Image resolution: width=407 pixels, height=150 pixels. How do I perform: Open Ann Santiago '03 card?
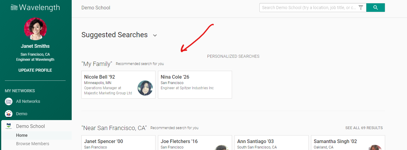pos(272,143)
